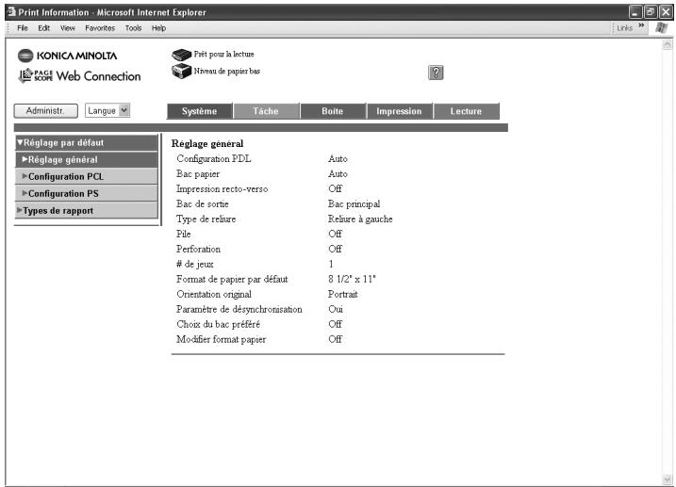Click the Reliure à gauche value
The width and height of the screenshot is (676, 487).
(360, 219)
